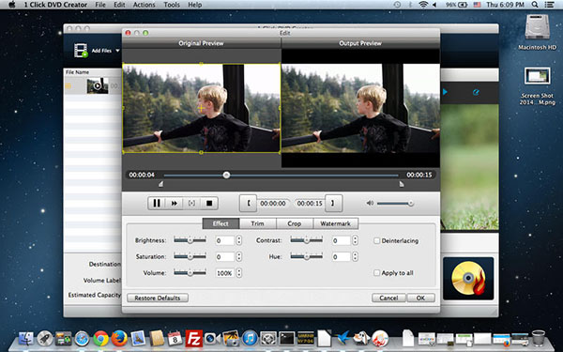Click the right trim marker below timeline
Viewport: 563px width, 352px height.
click(402, 184)
